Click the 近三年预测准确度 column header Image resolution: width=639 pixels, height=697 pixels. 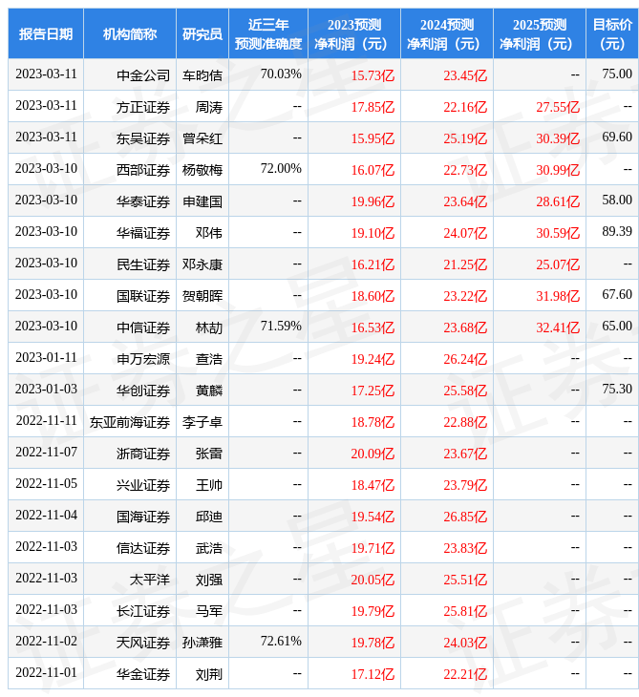(268, 33)
